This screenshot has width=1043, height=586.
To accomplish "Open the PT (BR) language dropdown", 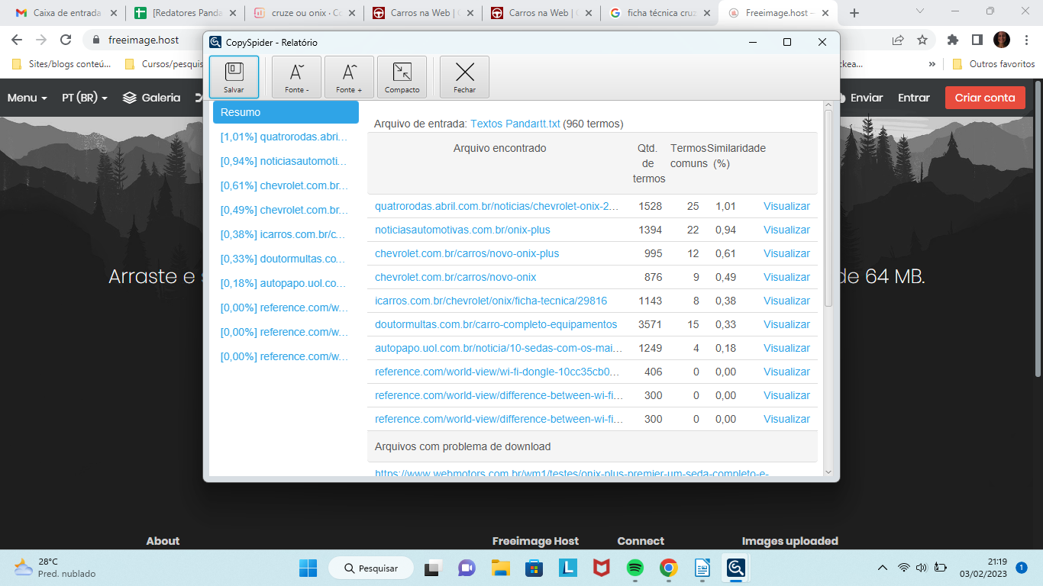I will 85,98.
